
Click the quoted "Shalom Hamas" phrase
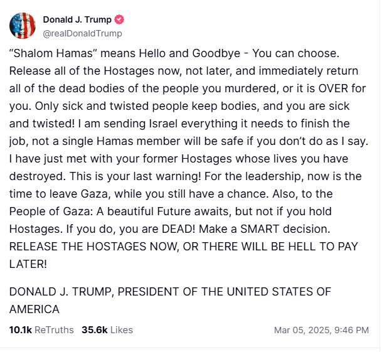pos(53,53)
